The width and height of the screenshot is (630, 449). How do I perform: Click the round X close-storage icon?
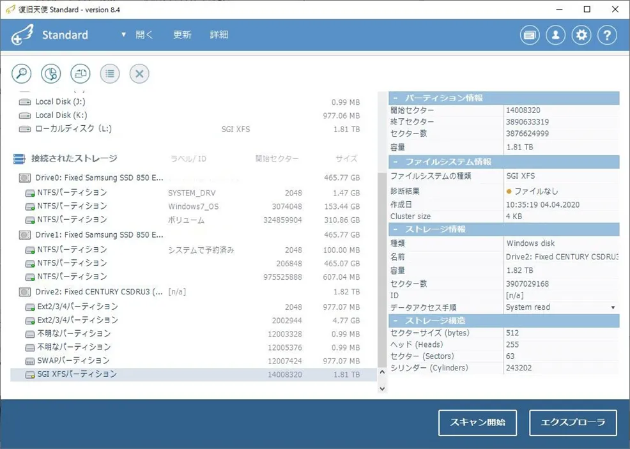(139, 73)
